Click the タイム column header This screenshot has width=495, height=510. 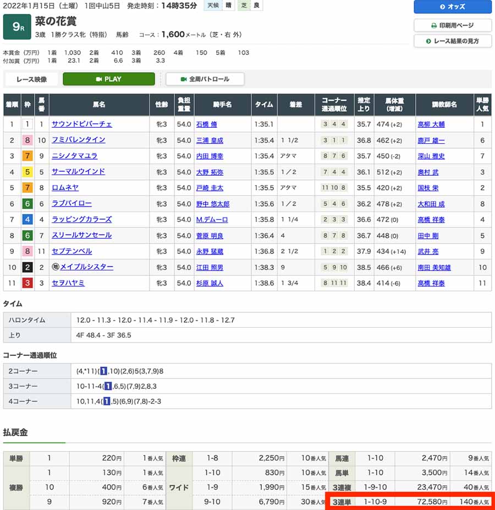(264, 105)
